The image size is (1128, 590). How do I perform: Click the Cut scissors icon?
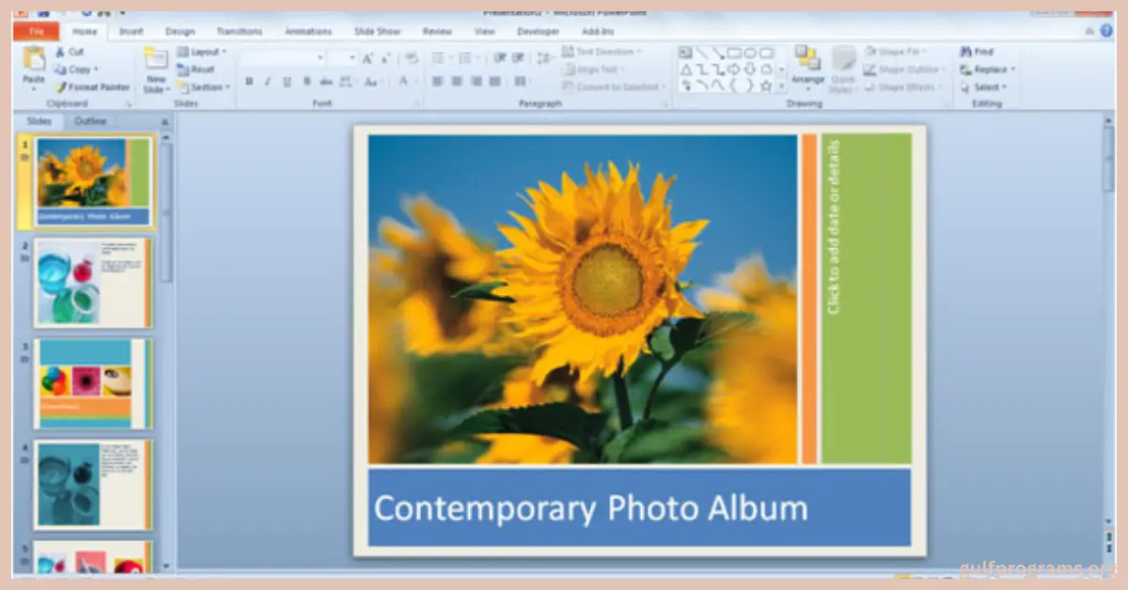point(61,53)
